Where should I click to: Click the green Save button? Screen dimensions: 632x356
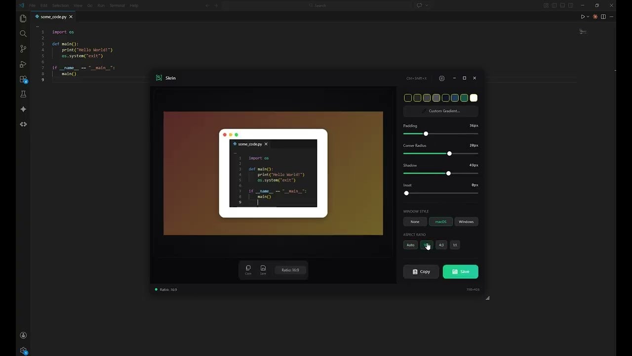(461, 271)
